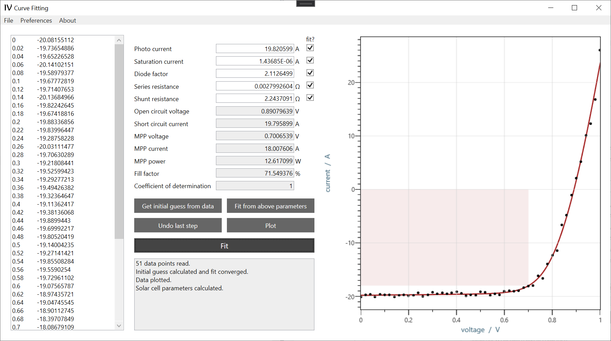
Task: Toggle the Photo current fit checkbox
Action: 310,48
